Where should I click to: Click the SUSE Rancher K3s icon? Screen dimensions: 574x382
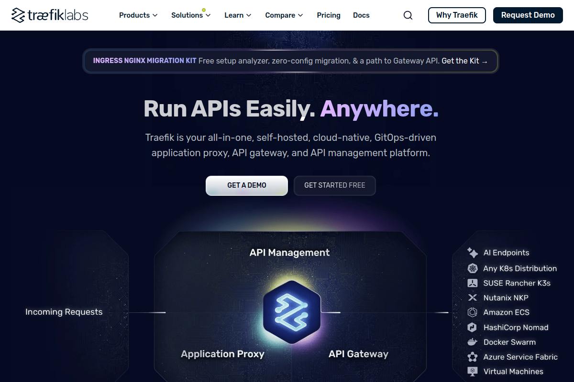tap(473, 283)
